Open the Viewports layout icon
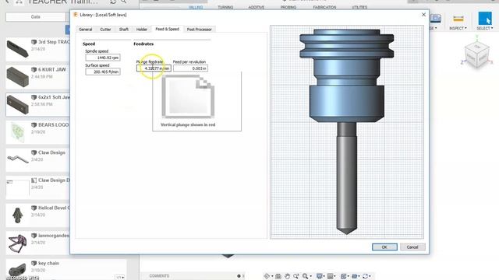 343,276
